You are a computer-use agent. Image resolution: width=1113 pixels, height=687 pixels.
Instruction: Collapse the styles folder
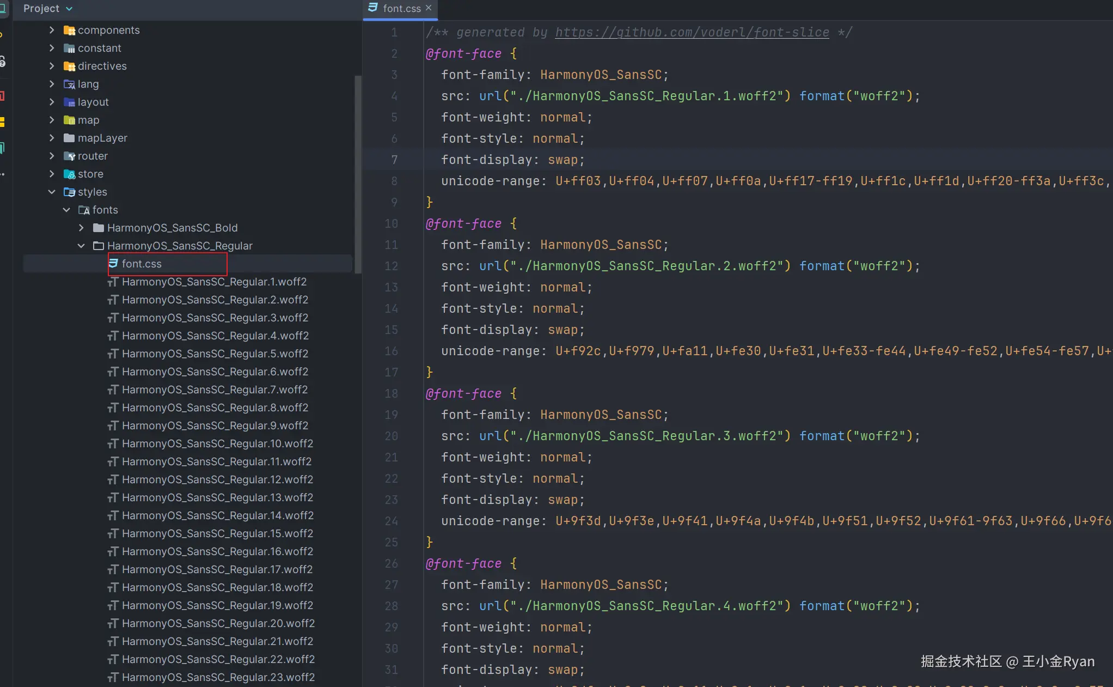pyautogui.click(x=52, y=192)
